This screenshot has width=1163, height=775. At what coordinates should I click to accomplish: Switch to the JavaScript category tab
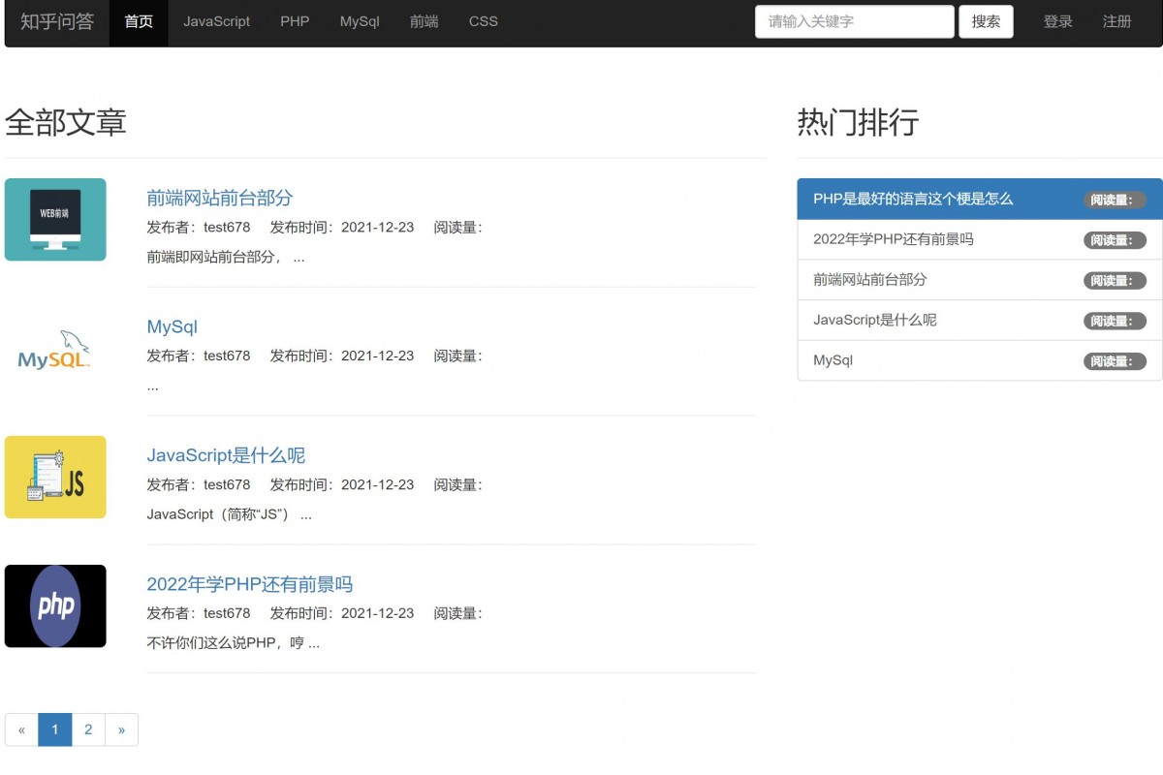point(216,21)
